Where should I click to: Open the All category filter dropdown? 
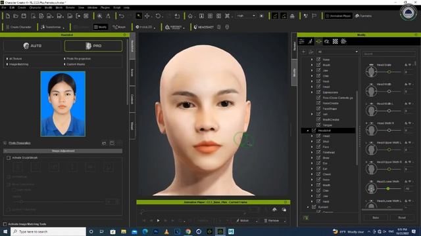click(x=337, y=52)
